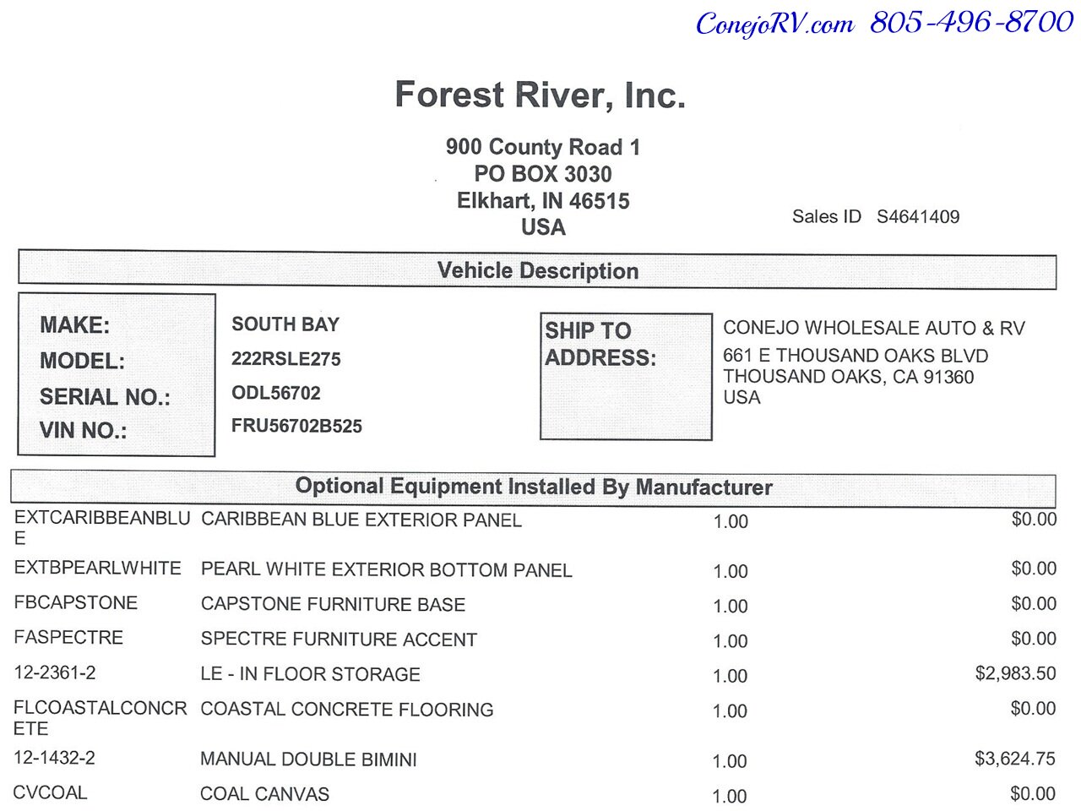
Task: Select CONEJO WHOLESALE AUTO & RV text
Action: click(874, 329)
